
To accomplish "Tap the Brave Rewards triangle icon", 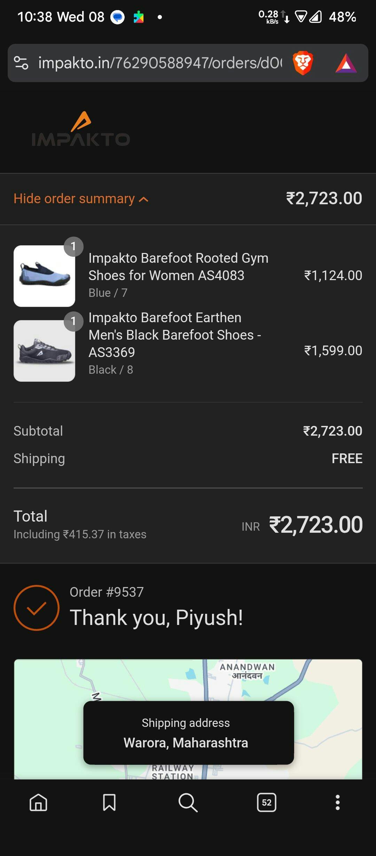I will (346, 63).
